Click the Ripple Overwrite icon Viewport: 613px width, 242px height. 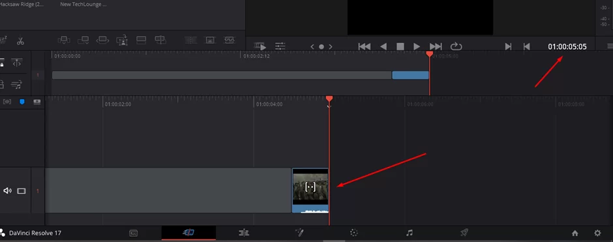coord(103,40)
